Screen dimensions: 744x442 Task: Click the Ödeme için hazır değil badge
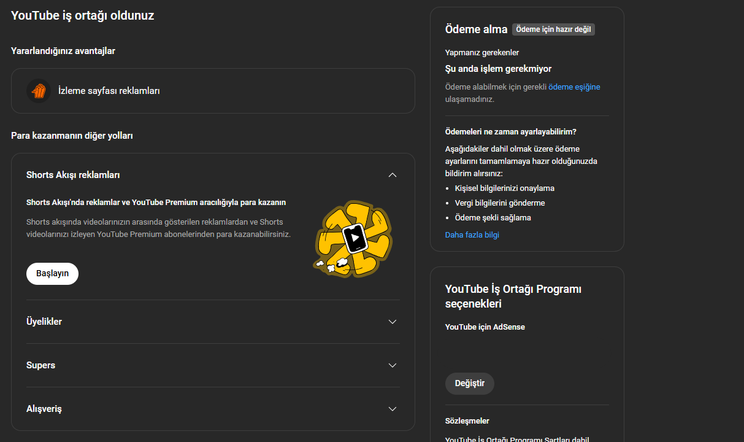[x=553, y=29]
